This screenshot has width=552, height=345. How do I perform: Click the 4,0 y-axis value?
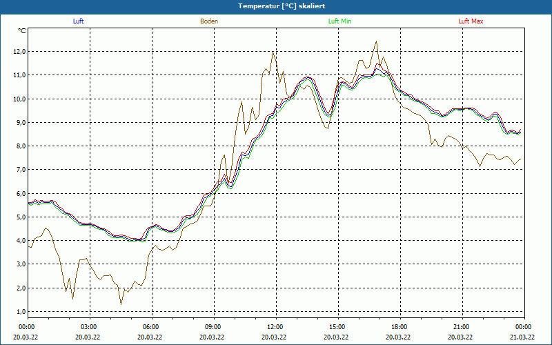pos(21,241)
